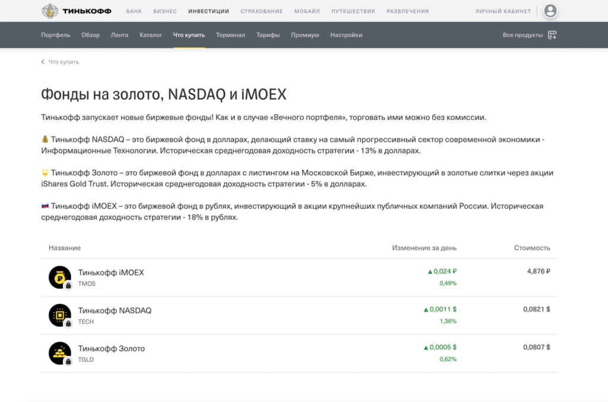
Task: Switch to the Тарифы tab
Action: point(268,35)
